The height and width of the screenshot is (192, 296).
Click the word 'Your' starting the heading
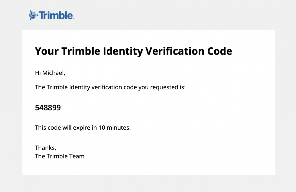point(47,51)
